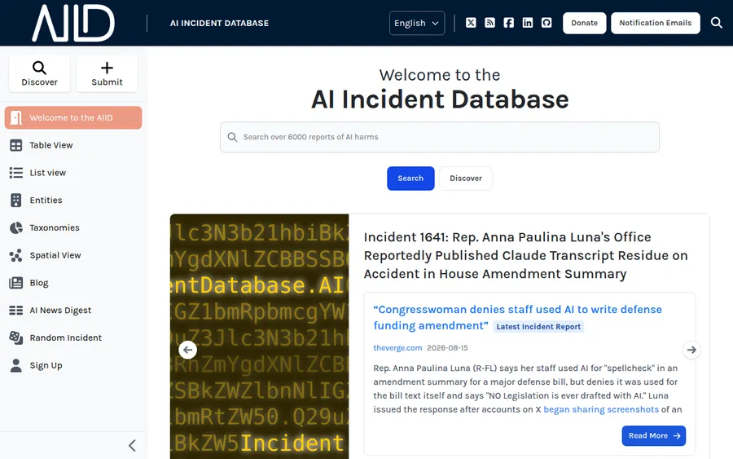Viewport: 733px width, 459px height.
Task: Click the AI INCIDENT DATABASE header text
Action: 219,23
